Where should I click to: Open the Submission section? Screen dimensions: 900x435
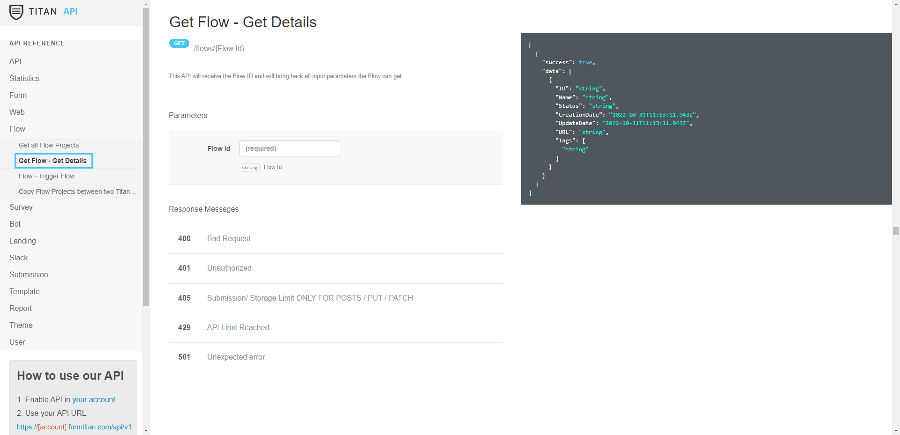(x=29, y=274)
